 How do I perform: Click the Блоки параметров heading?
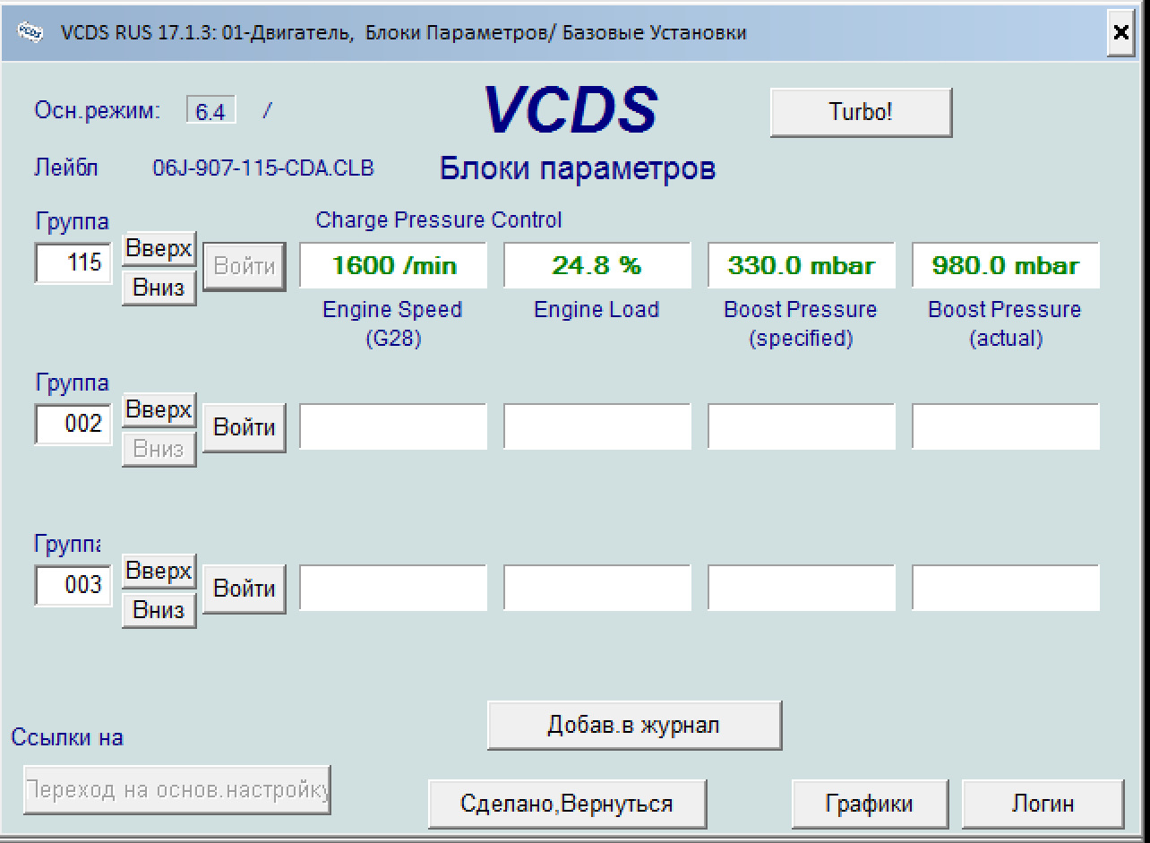(x=578, y=168)
